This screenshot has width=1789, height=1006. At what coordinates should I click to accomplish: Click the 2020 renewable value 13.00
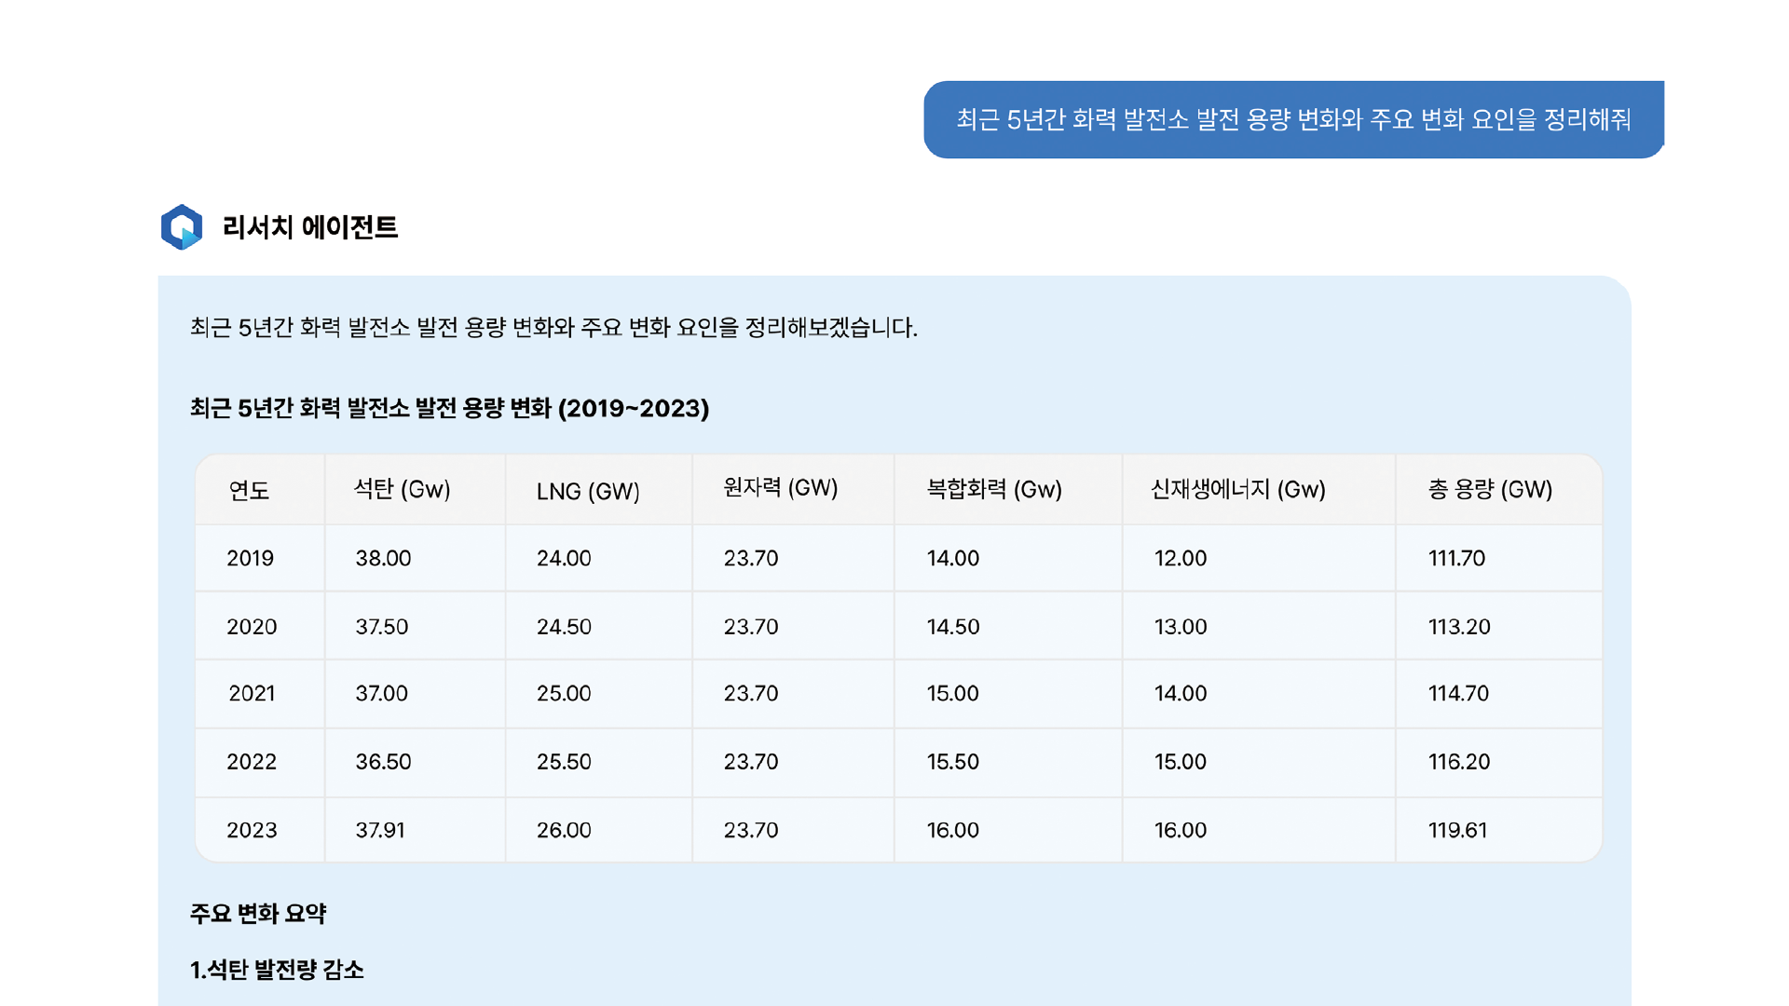pyautogui.click(x=1181, y=627)
